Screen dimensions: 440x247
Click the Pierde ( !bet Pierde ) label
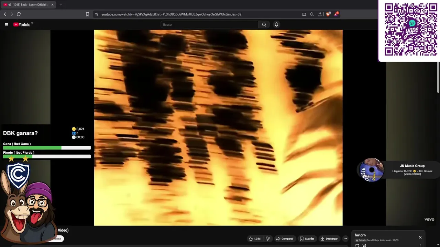[x=19, y=153]
